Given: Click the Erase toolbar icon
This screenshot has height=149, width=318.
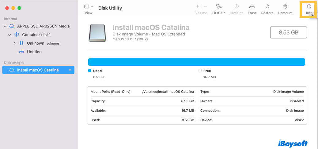Looking at the screenshot, I should click(252, 6).
